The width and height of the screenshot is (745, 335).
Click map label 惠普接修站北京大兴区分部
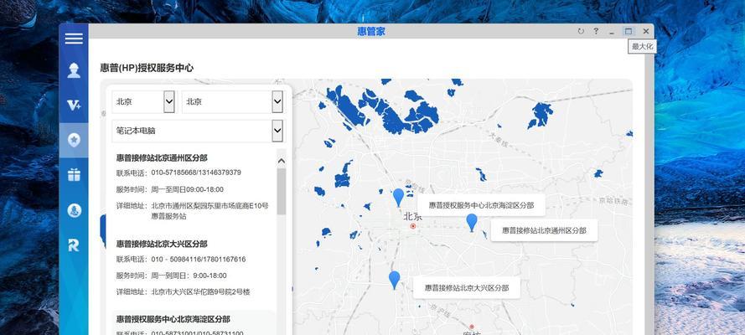click(x=467, y=287)
